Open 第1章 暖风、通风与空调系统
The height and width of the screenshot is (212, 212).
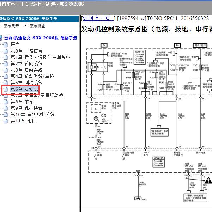tap(41, 57)
